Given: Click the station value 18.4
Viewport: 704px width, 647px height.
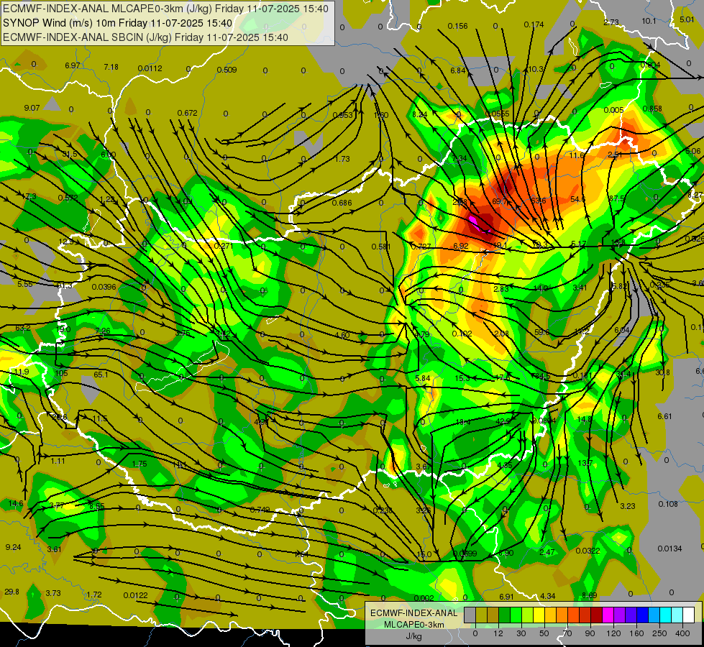Looking at the screenshot, I should pos(463,422).
